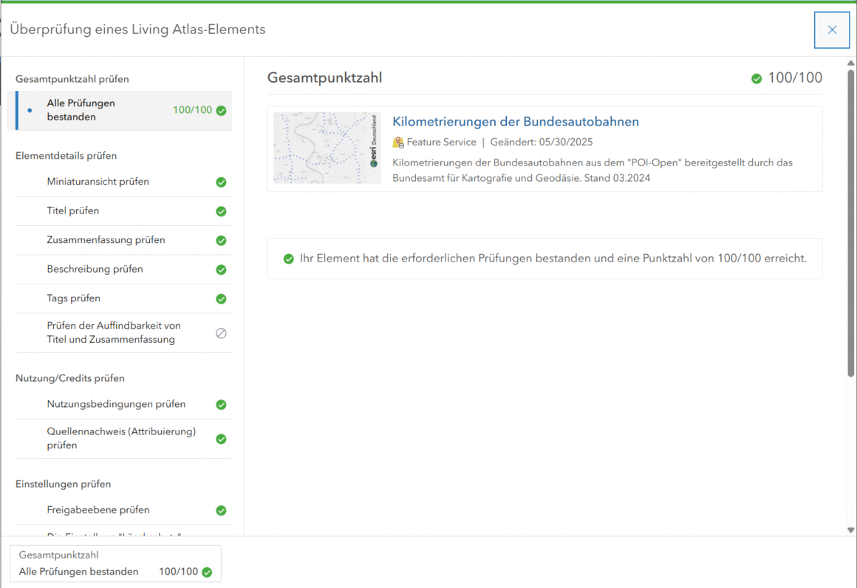Image resolution: width=857 pixels, height=588 pixels.
Task: Open 'Quellennachweis (Attribuierung) prüfen' check
Action: pos(124,439)
